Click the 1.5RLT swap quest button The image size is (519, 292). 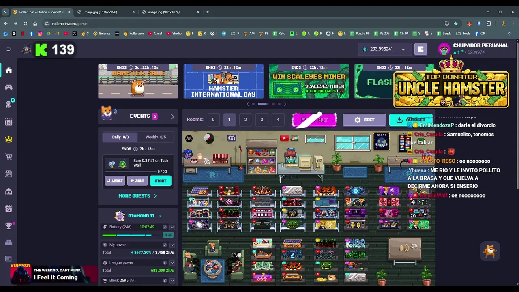(x=115, y=181)
